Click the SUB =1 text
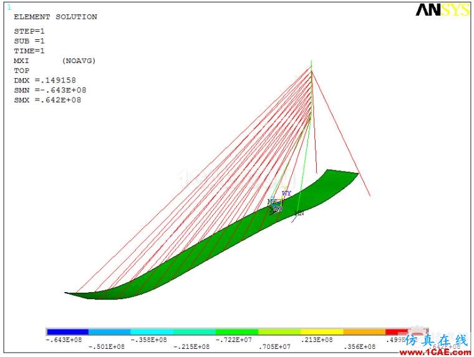 tap(29, 41)
